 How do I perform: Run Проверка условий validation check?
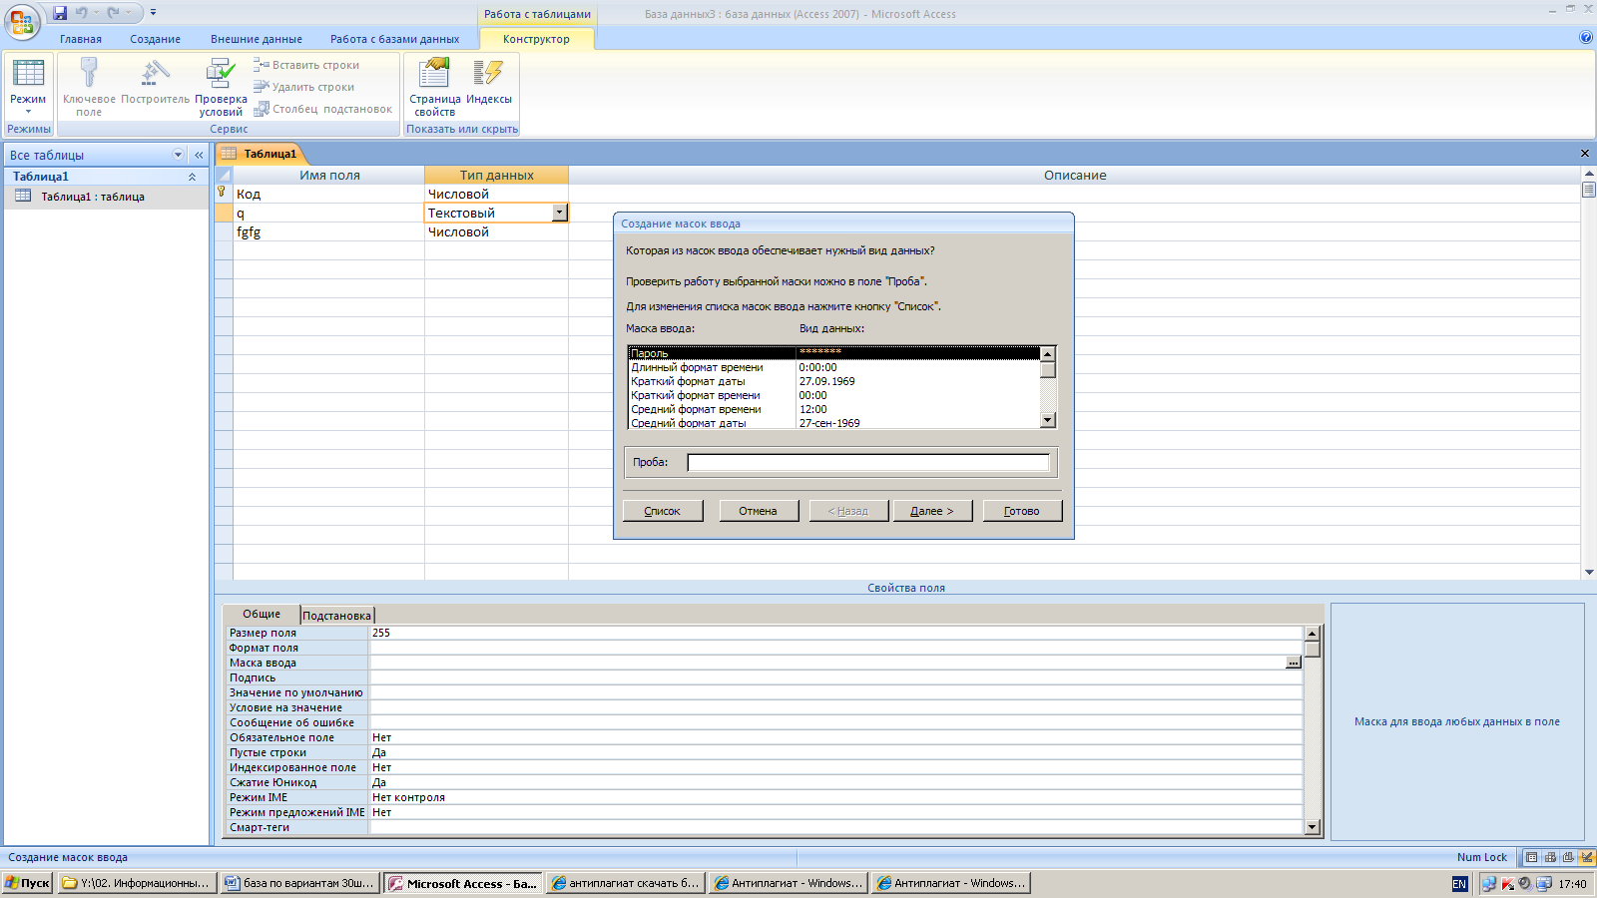[x=221, y=88]
